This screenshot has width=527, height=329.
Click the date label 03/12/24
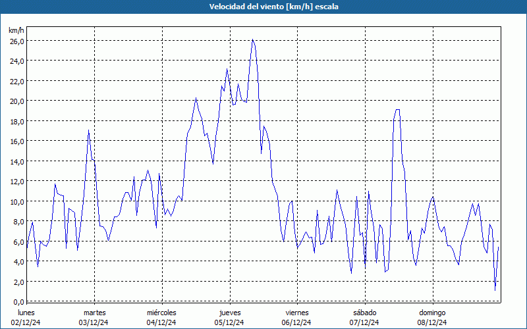[x=94, y=322]
